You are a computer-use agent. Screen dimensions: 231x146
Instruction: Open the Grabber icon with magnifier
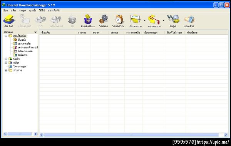coord(173,19)
